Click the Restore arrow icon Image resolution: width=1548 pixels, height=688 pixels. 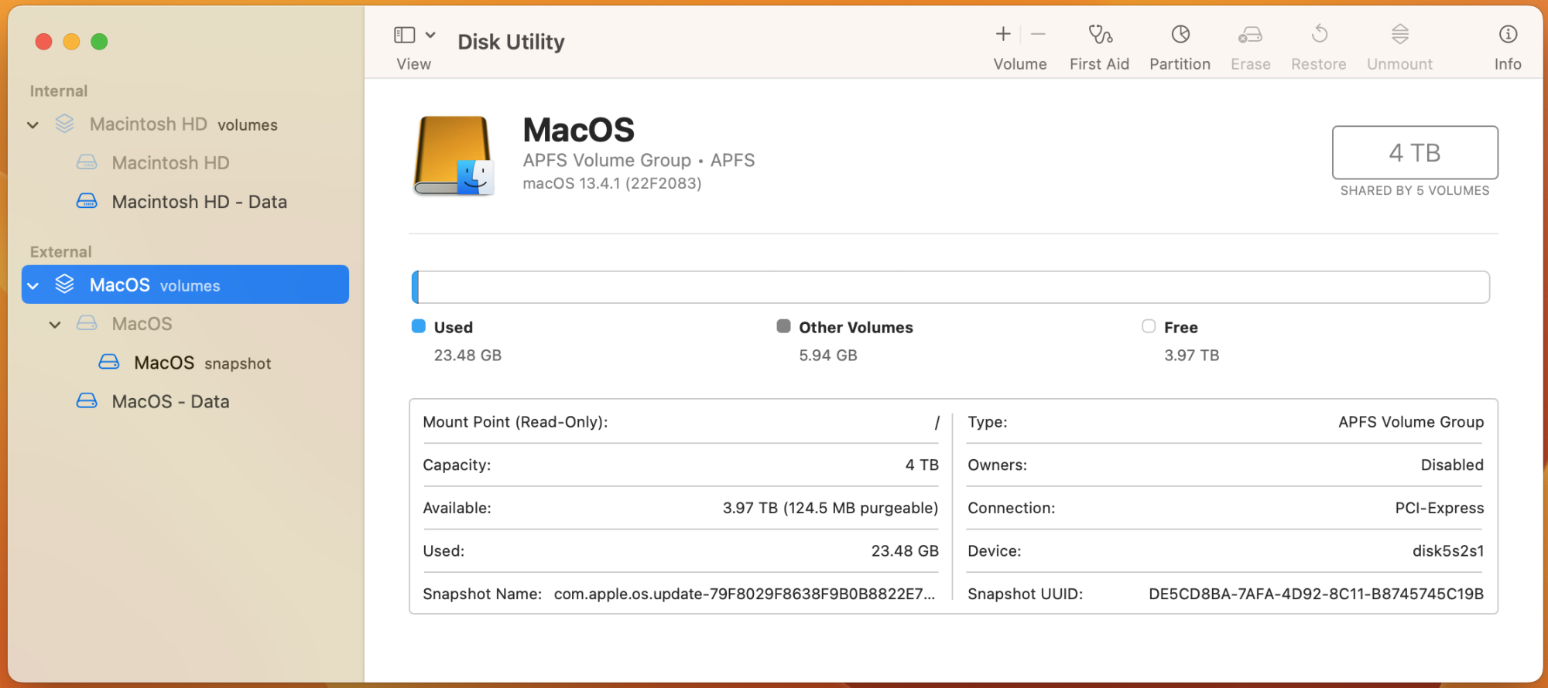pyautogui.click(x=1320, y=34)
